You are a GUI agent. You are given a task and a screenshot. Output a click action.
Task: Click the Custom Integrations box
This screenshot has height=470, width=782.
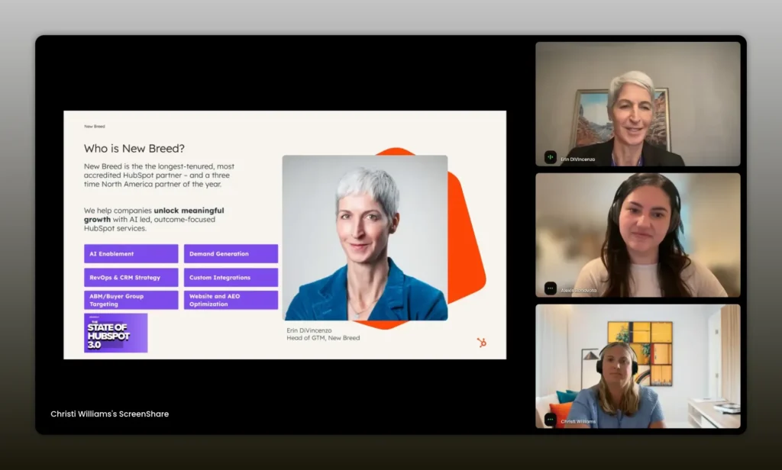[x=231, y=277]
